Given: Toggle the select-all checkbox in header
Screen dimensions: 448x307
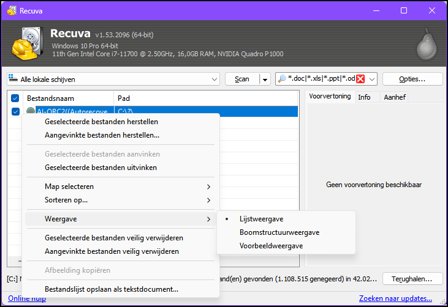Looking at the screenshot, I should [15, 98].
